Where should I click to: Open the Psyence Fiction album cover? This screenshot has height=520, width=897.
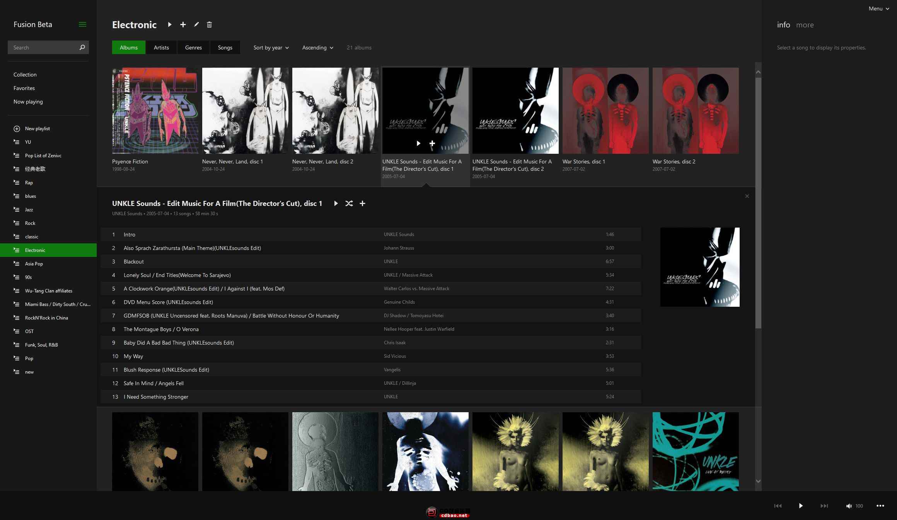155,110
